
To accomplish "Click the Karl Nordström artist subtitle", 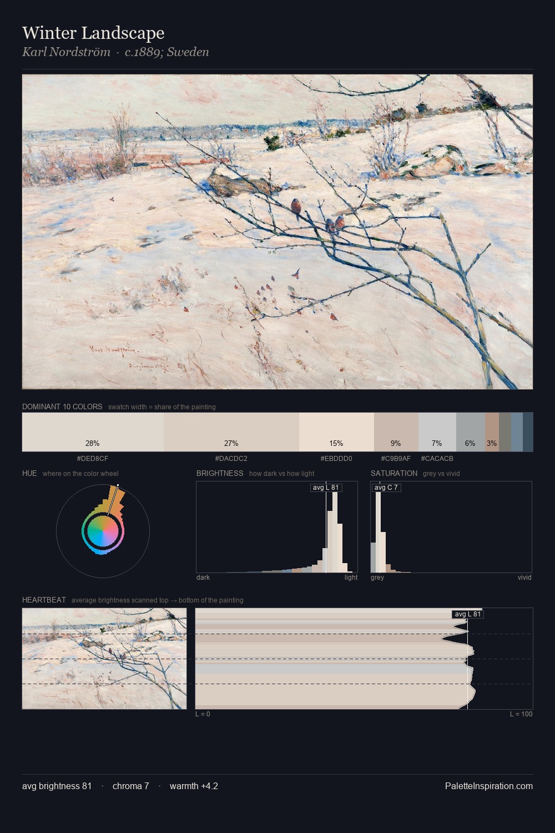I will 115,52.
